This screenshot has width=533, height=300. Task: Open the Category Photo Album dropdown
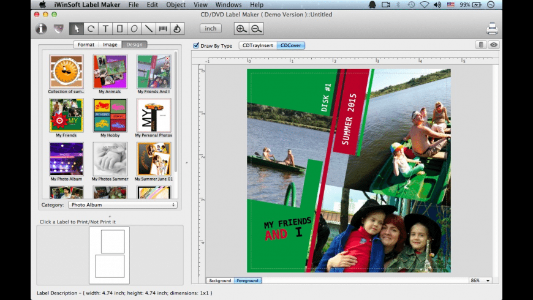click(x=122, y=205)
